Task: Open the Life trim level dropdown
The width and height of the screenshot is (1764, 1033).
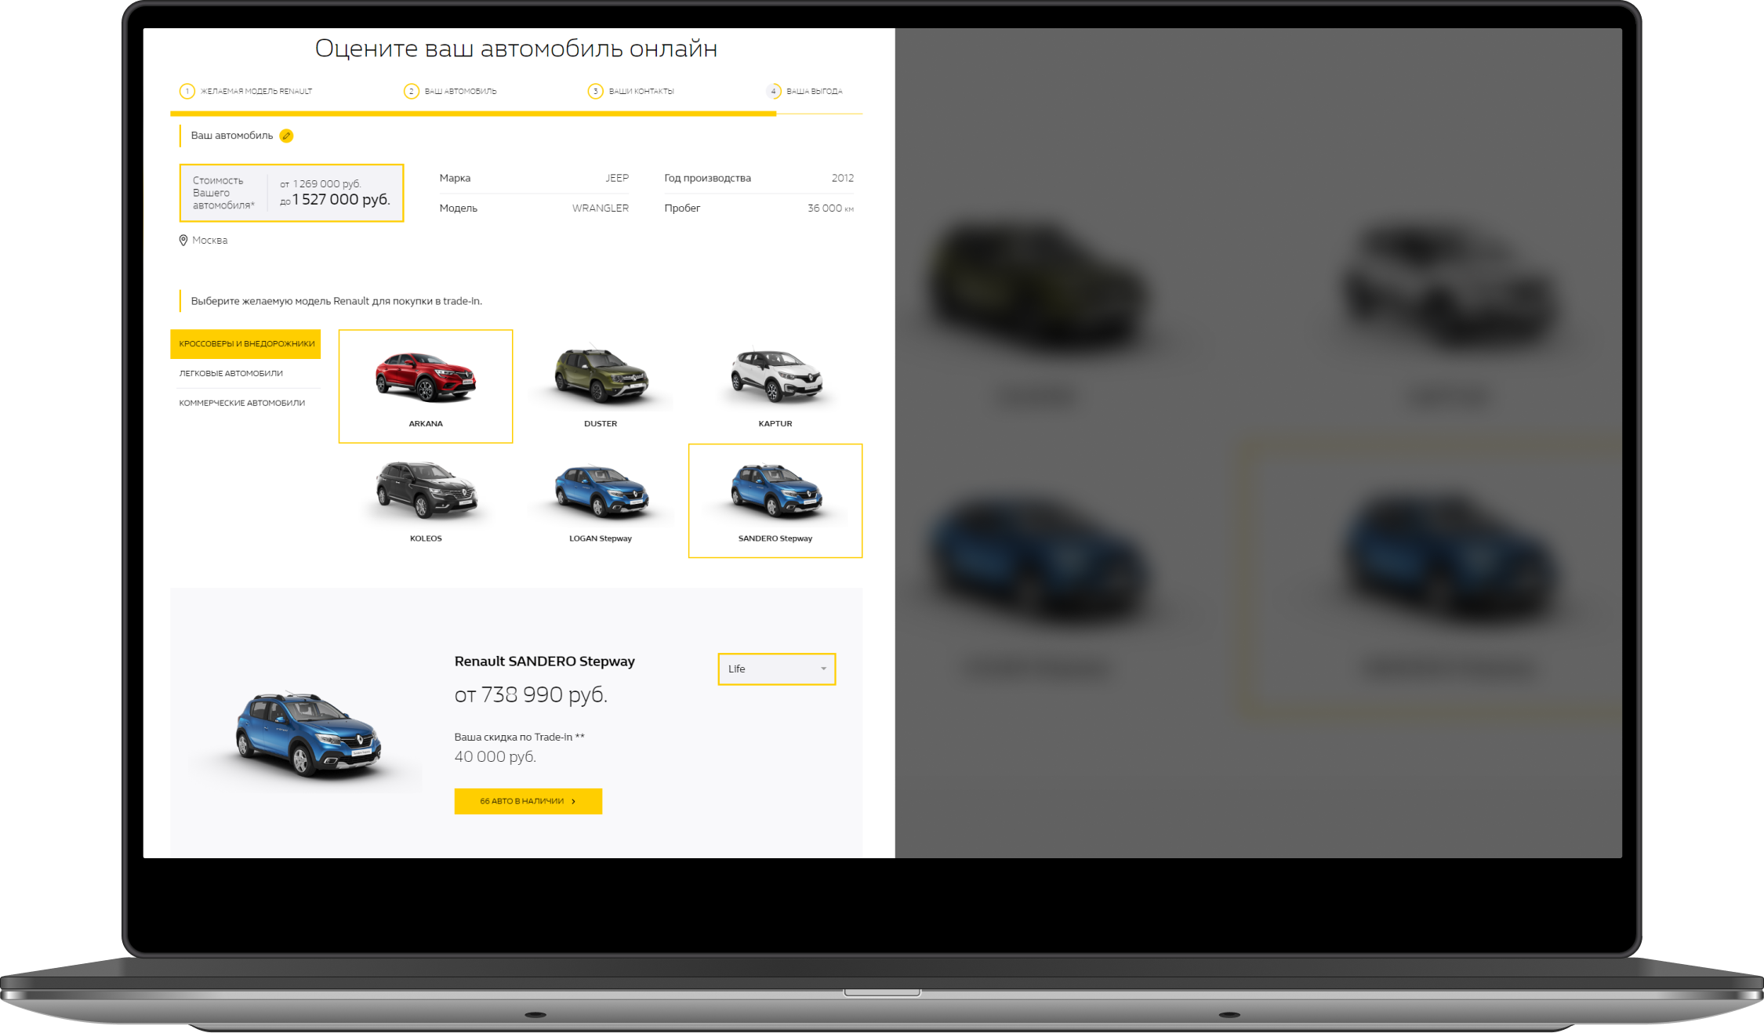Action: (777, 669)
